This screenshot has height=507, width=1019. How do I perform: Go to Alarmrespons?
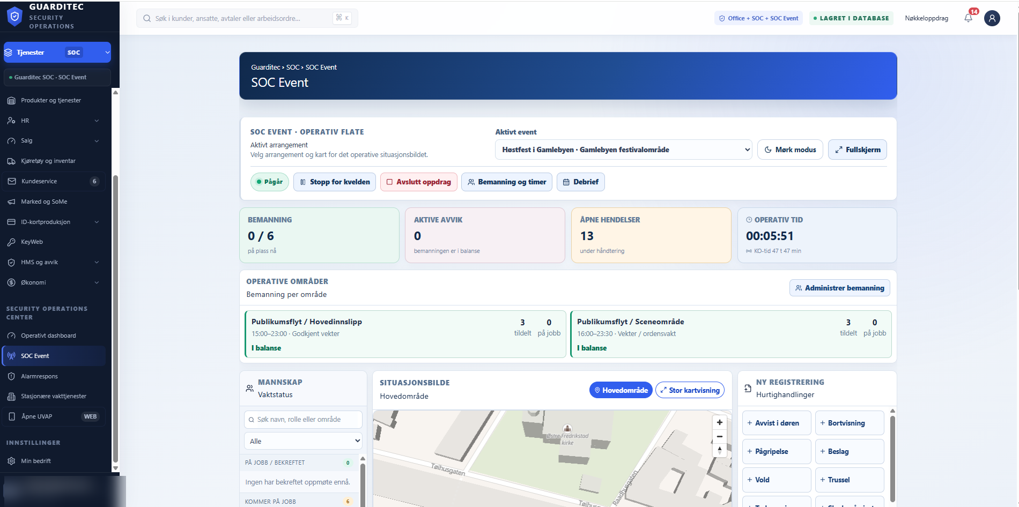54,376
